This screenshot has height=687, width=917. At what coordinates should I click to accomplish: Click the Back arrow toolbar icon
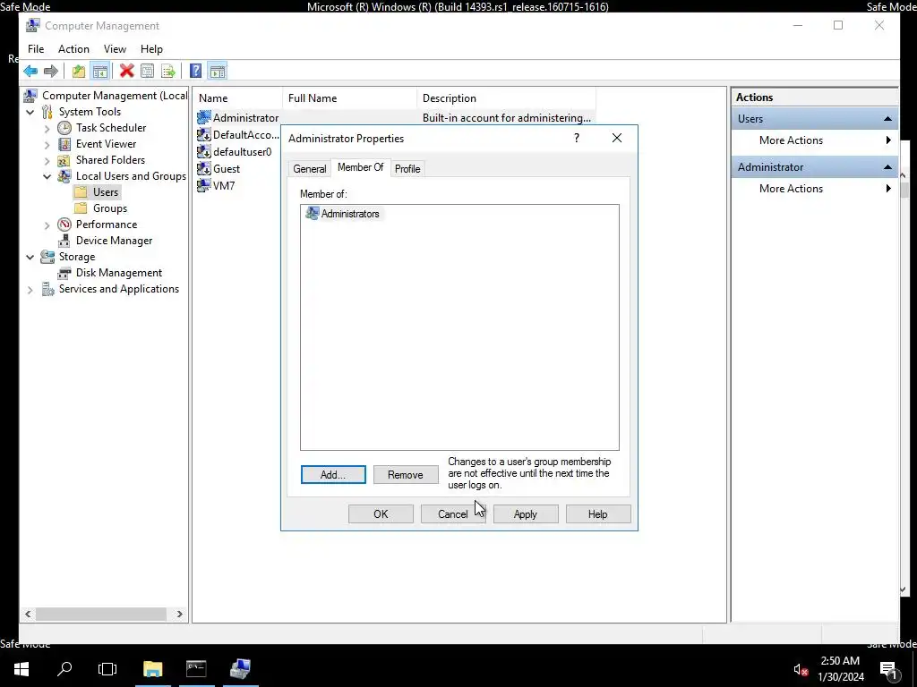click(x=30, y=72)
